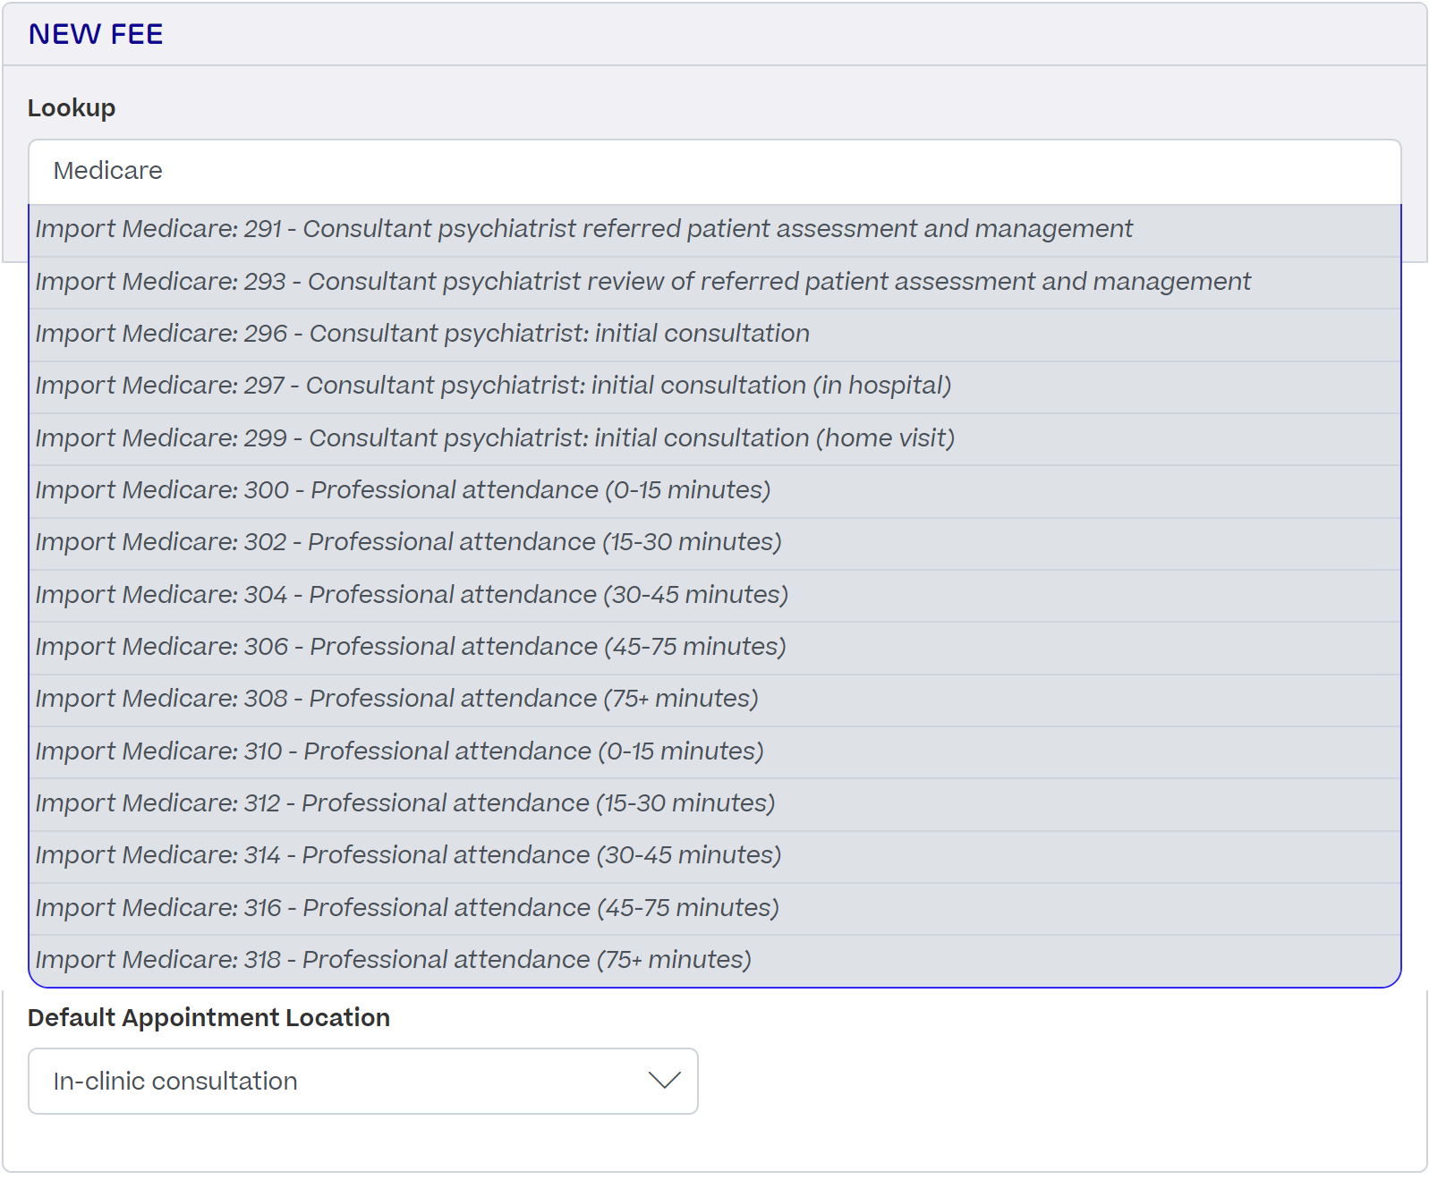Pick Import Medicare 308 attendance 75+ minutes
This screenshot has height=1180, width=1429.
pyautogui.click(x=714, y=700)
